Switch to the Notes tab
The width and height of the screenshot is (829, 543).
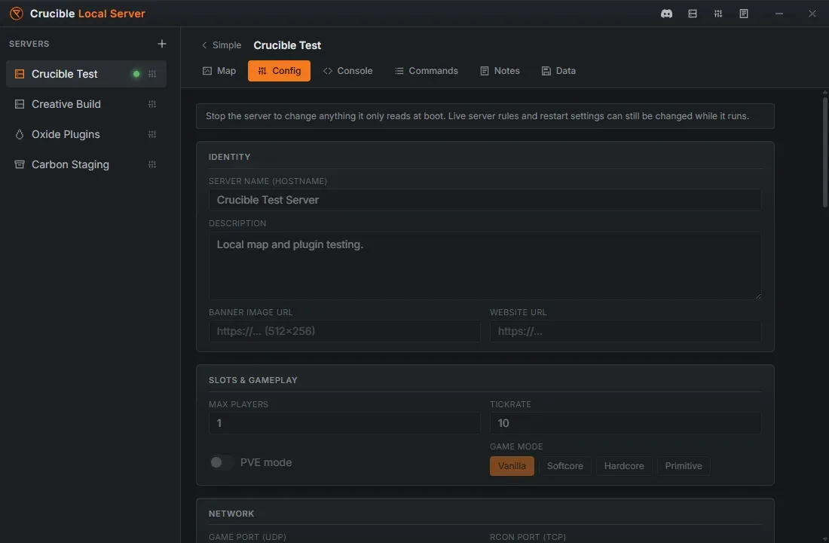(x=500, y=71)
